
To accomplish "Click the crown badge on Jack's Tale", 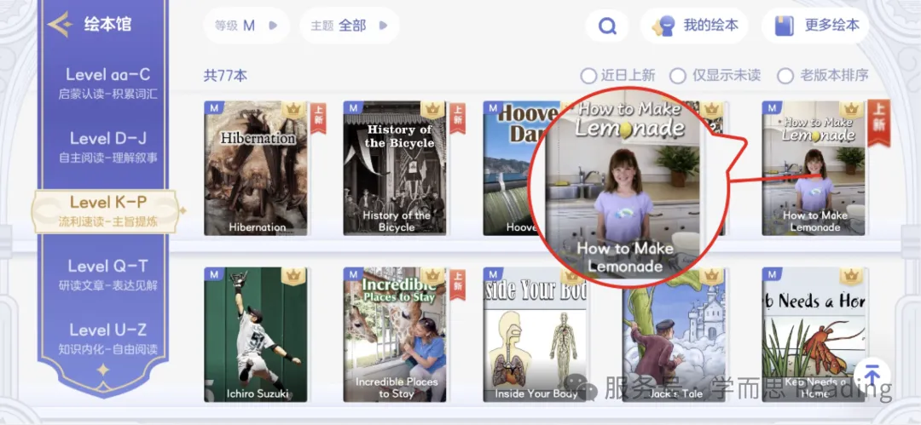I will tap(711, 277).
